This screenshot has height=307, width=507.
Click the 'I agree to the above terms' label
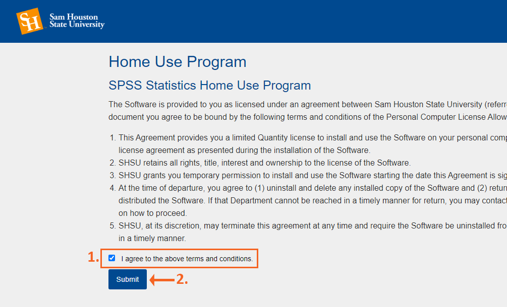click(x=187, y=259)
